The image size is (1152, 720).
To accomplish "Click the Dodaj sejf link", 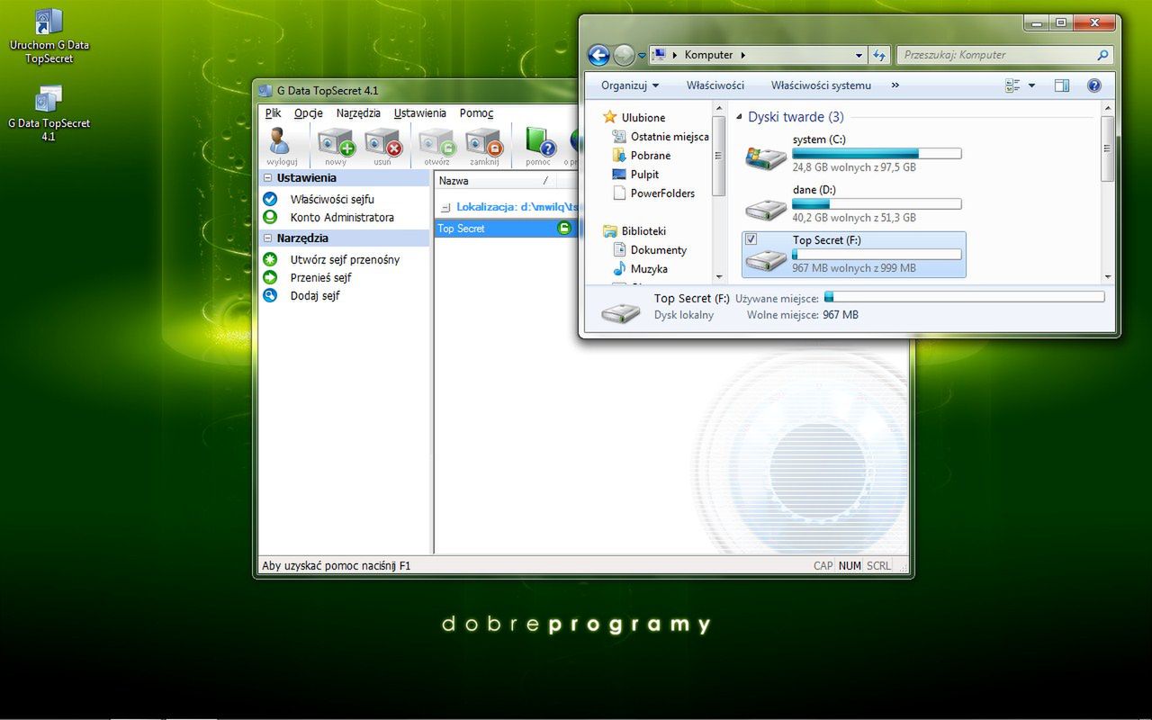I will coord(315,295).
